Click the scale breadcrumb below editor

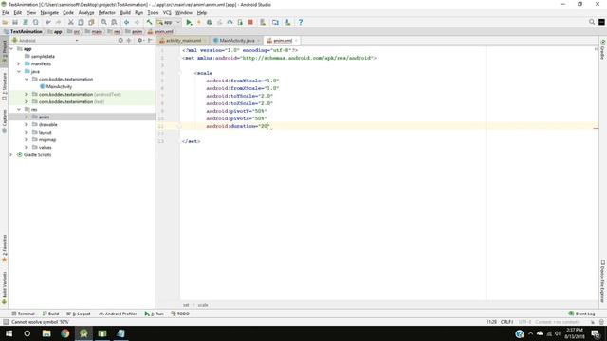pyautogui.click(x=203, y=305)
